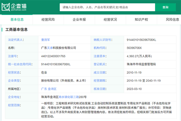The width and height of the screenshot is (181, 121).
Task: Open the 南水镇化联三路 address link
Action: [x=69, y=97]
